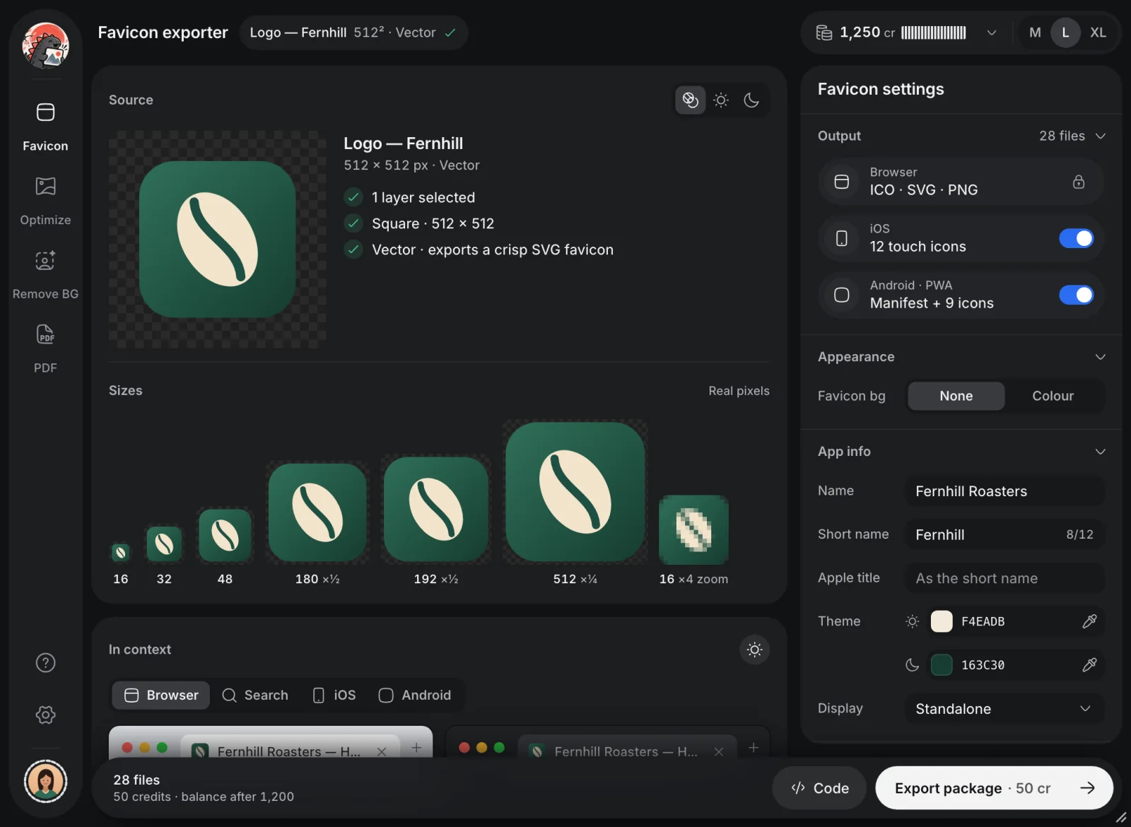Select the 512 size preview thumbnail
The width and height of the screenshot is (1131, 827).
[575, 492]
